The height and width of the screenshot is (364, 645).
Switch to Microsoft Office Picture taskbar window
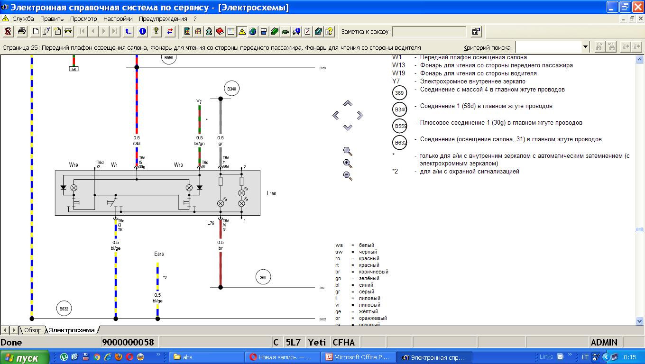coord(359,357)
